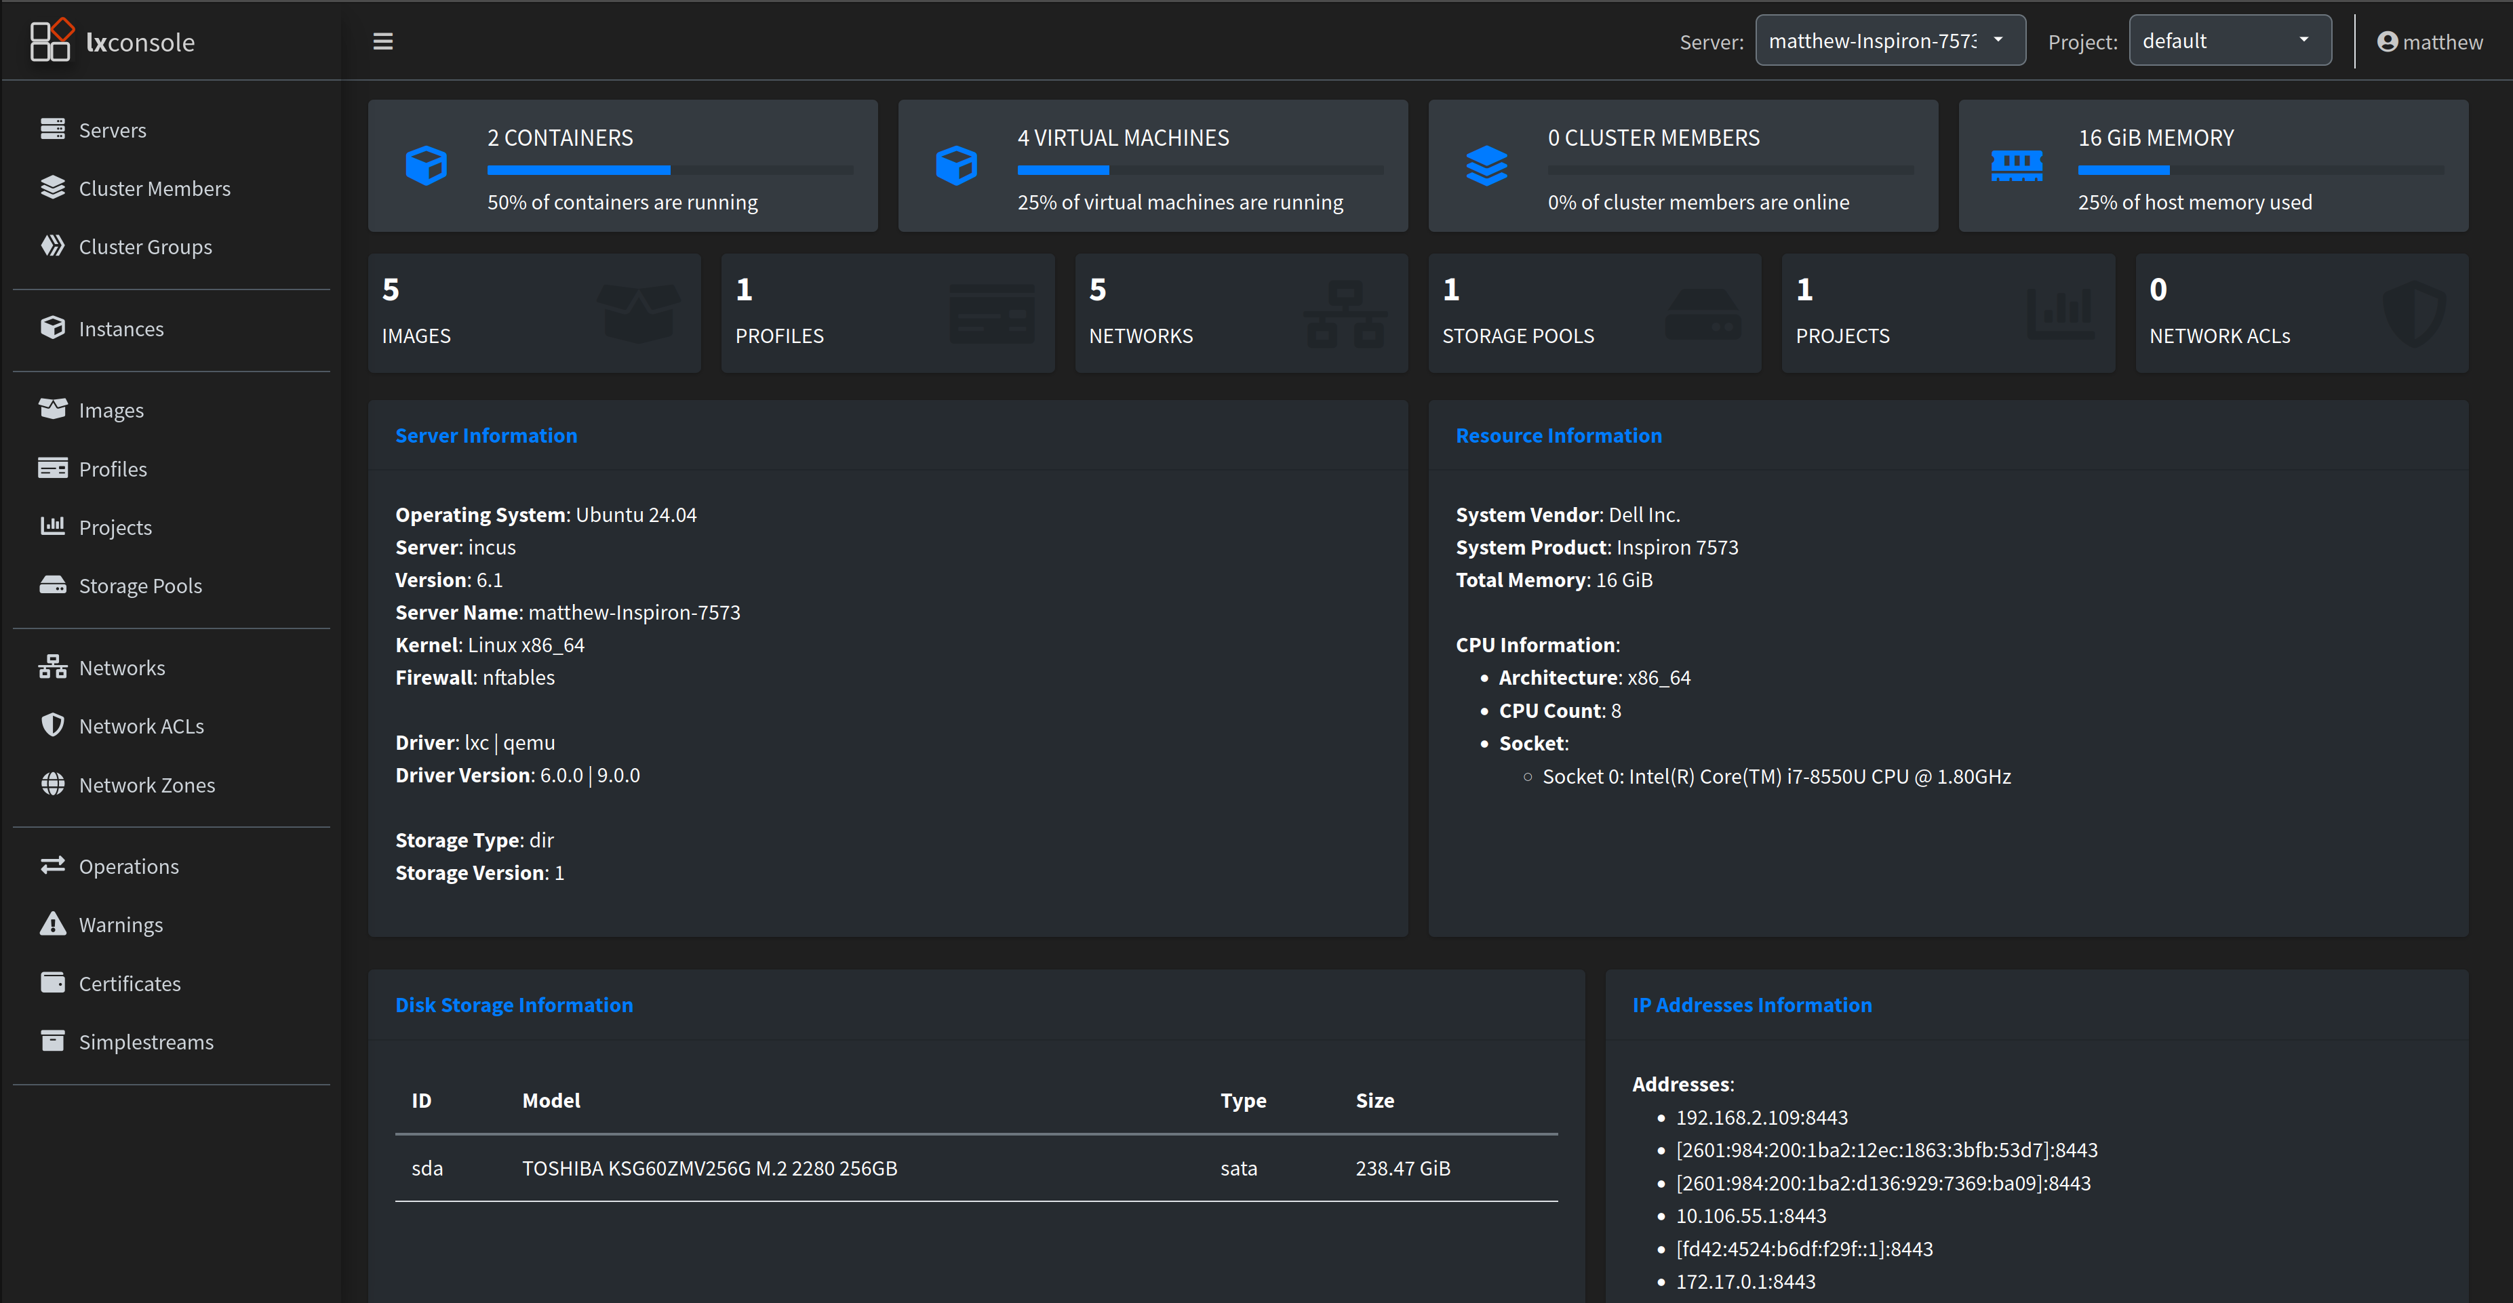This screenshot has height=1303, width=2513.
Task: Open the Certificates sidebar entry
Action: coord(130,984)
